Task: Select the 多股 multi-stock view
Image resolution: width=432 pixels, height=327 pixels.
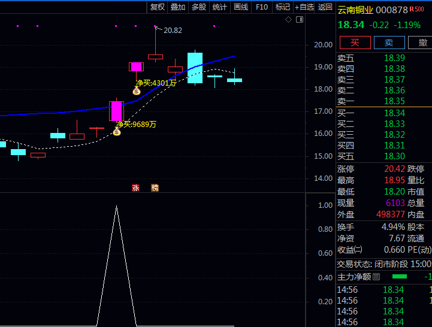Action: tap(199, 7)
